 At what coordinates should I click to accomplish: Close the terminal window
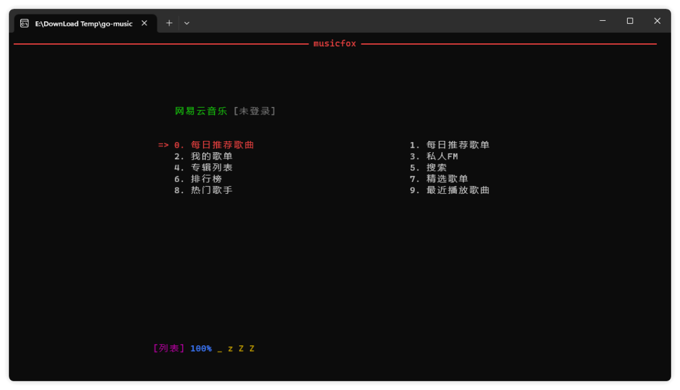[657, 20]
